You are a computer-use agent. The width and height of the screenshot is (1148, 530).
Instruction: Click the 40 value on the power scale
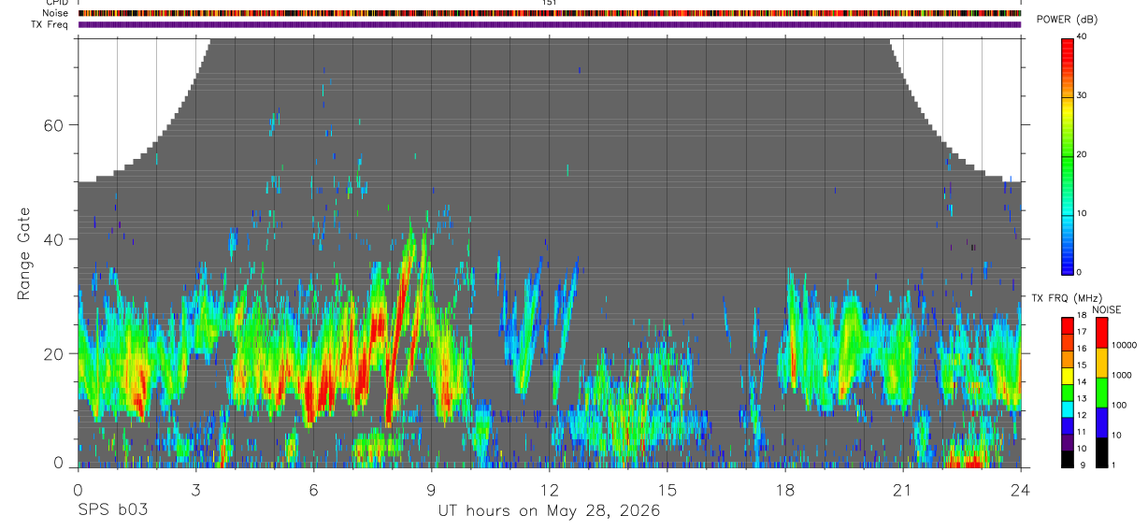[1082, 37]
